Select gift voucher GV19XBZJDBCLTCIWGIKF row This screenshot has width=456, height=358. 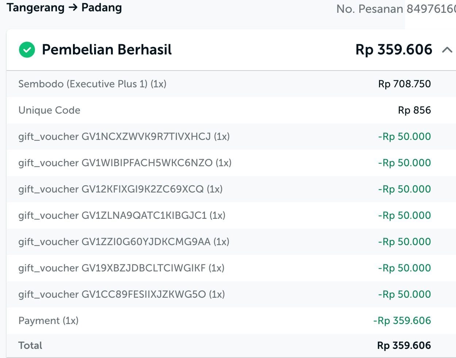pyautogui.click(x=121, y=268)
